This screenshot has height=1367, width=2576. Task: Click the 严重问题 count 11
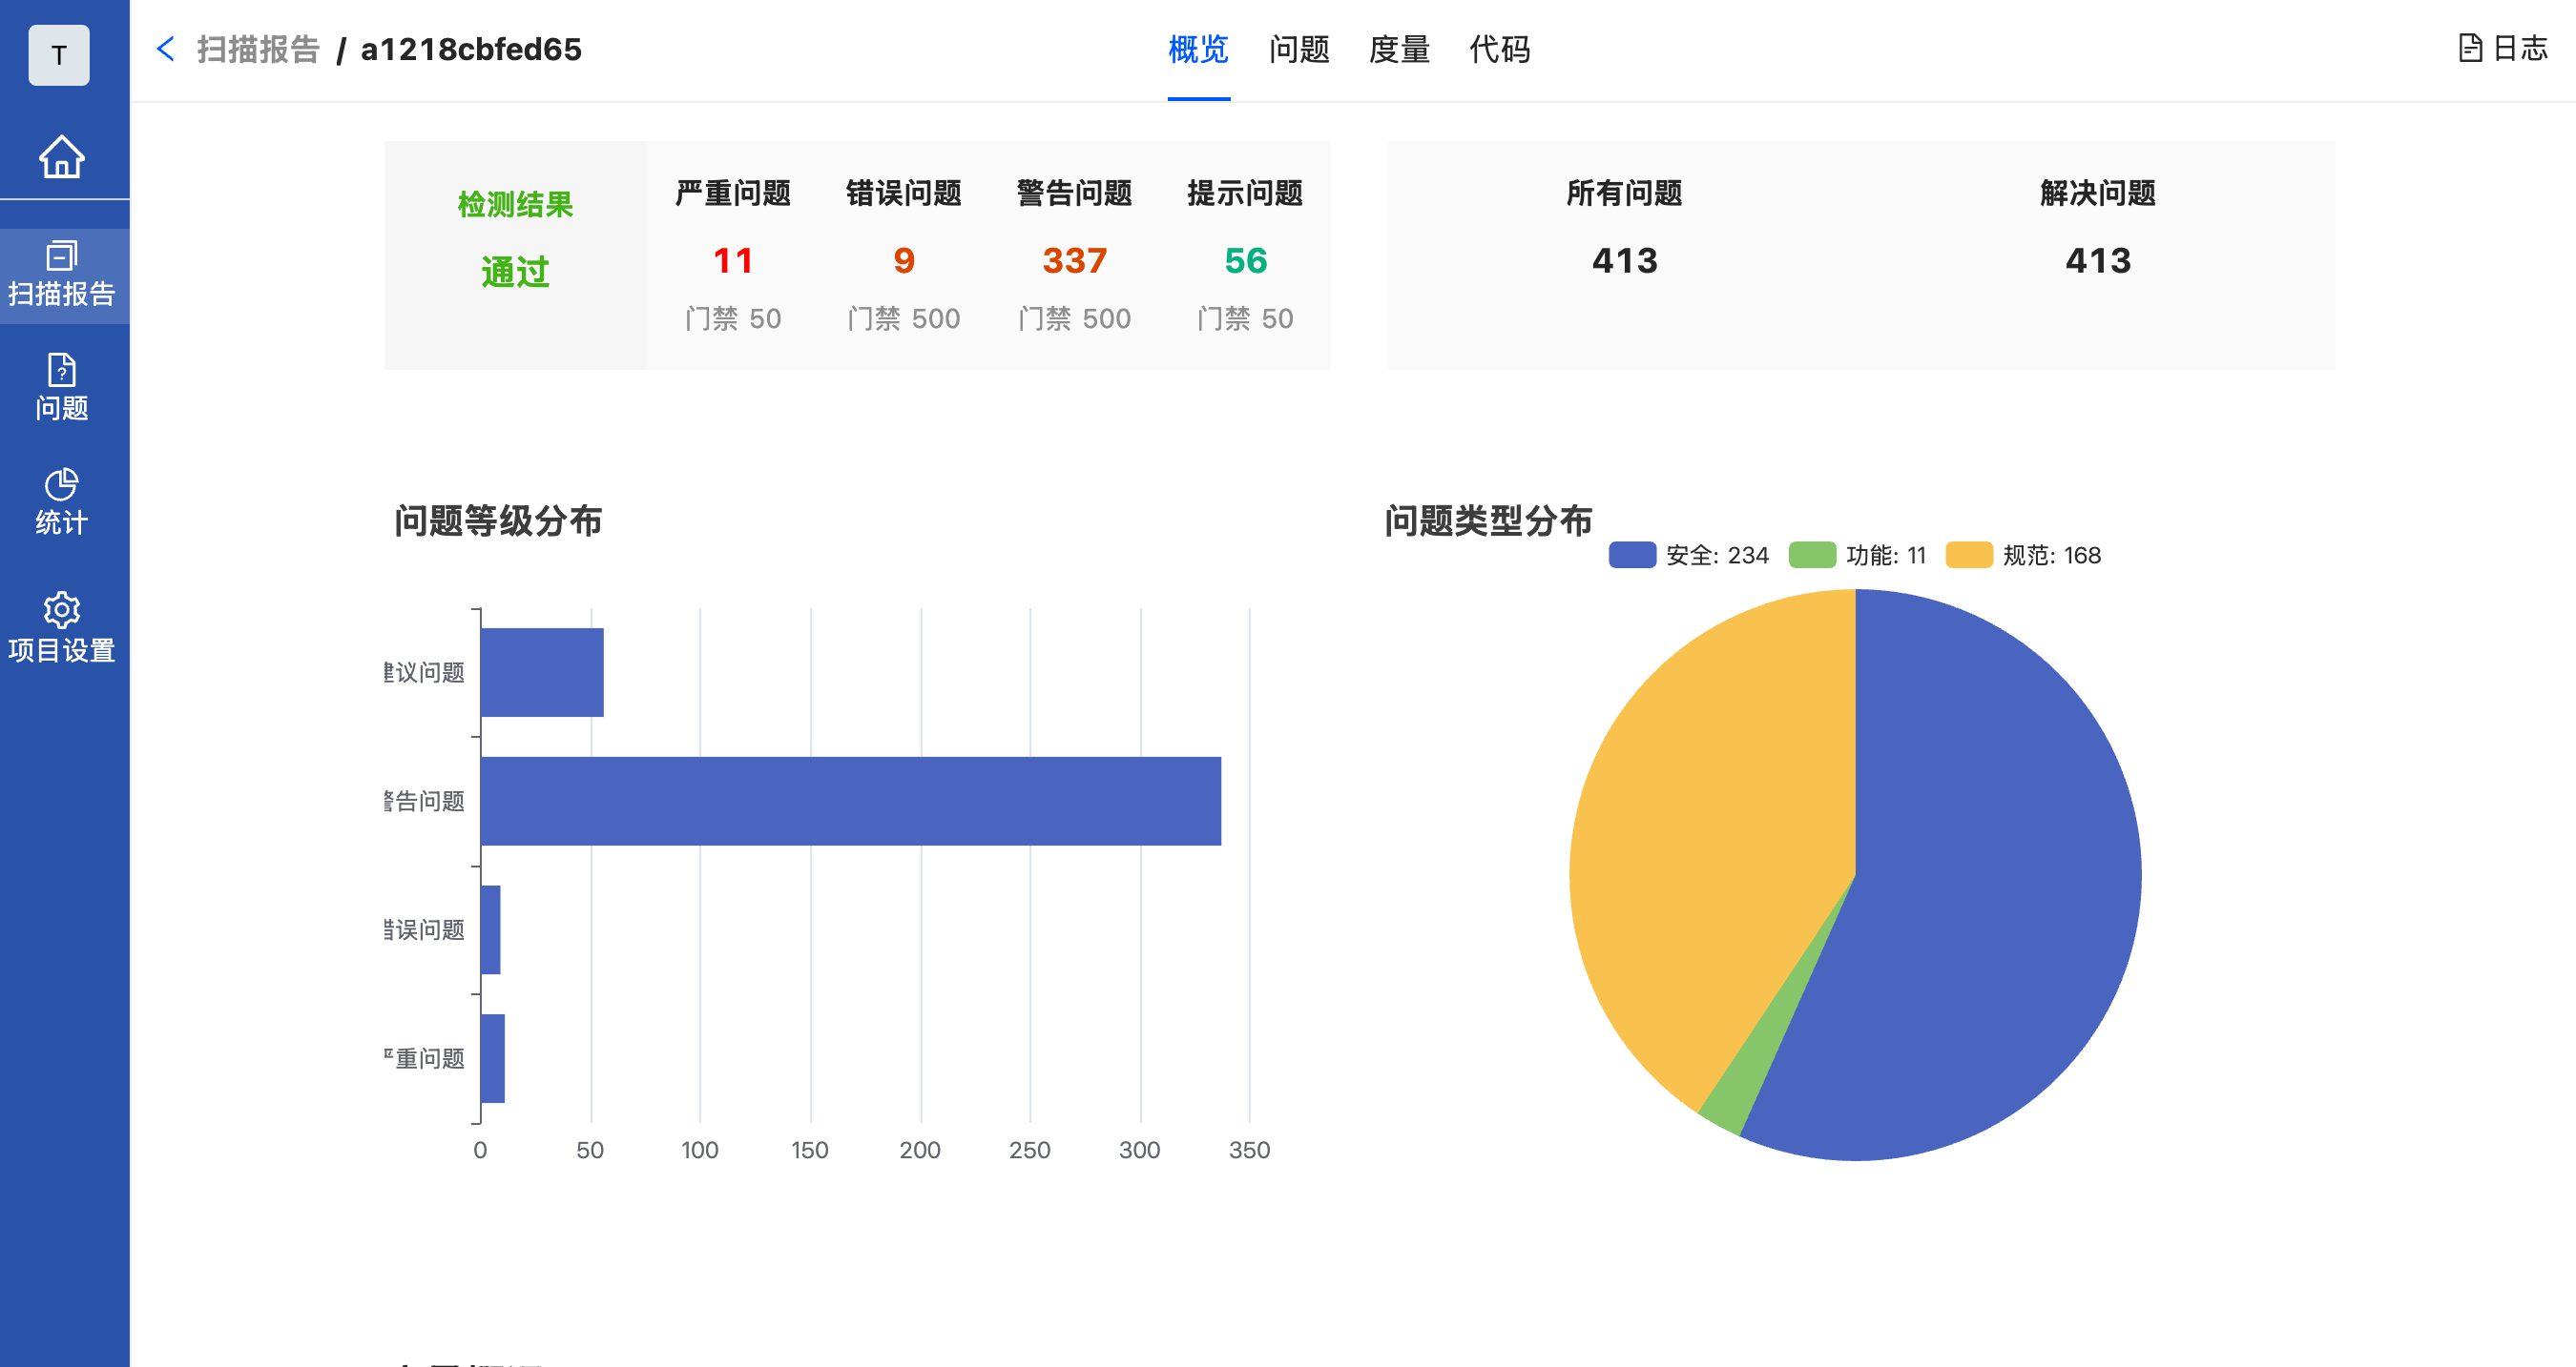733,261
